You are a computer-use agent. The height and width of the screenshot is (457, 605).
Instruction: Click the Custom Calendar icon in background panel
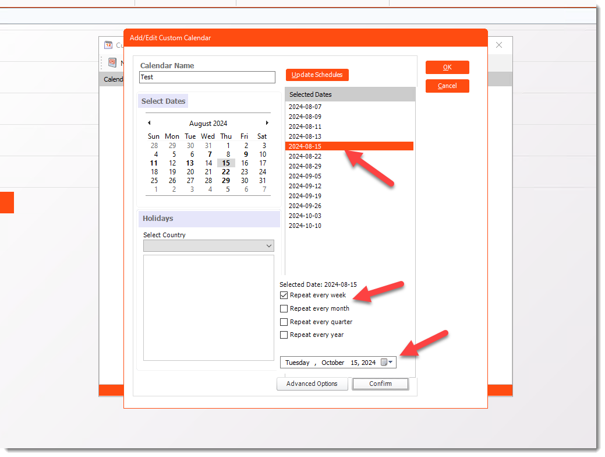pos(108,45)
